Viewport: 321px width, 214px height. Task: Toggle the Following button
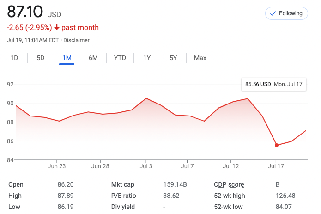pos(286,13)
